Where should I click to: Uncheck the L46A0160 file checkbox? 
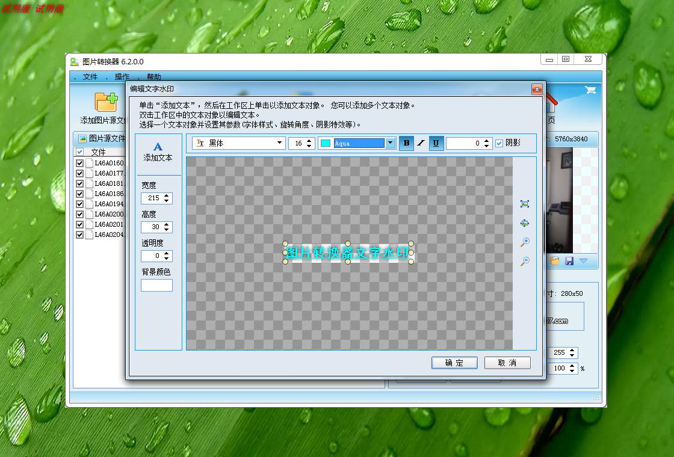click(79, 163)
